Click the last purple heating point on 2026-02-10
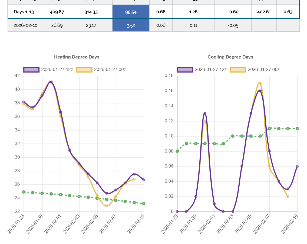Image resolution: width=307 pixels, height=244 pixels. click(x=144, y=180)
